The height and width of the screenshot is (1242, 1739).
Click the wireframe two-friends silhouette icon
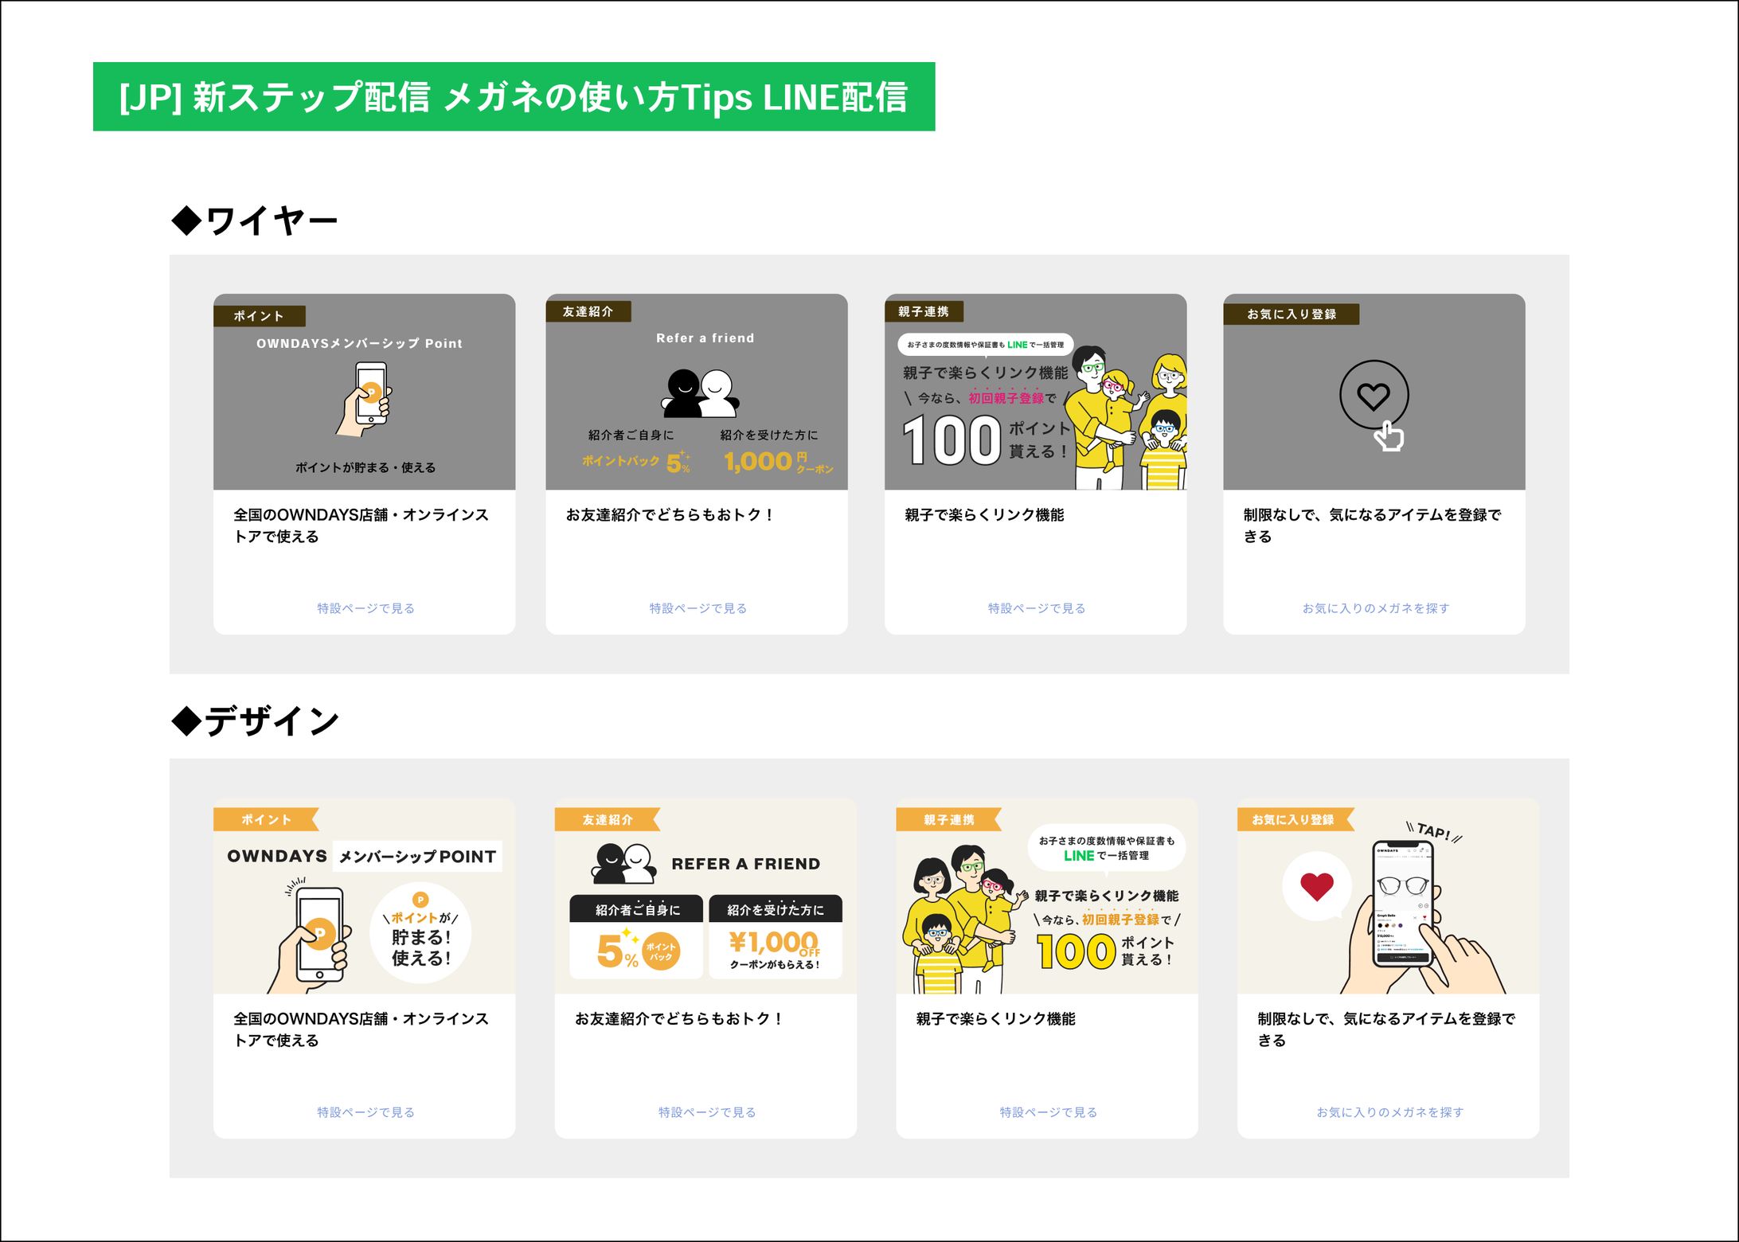tap(700, 393)
